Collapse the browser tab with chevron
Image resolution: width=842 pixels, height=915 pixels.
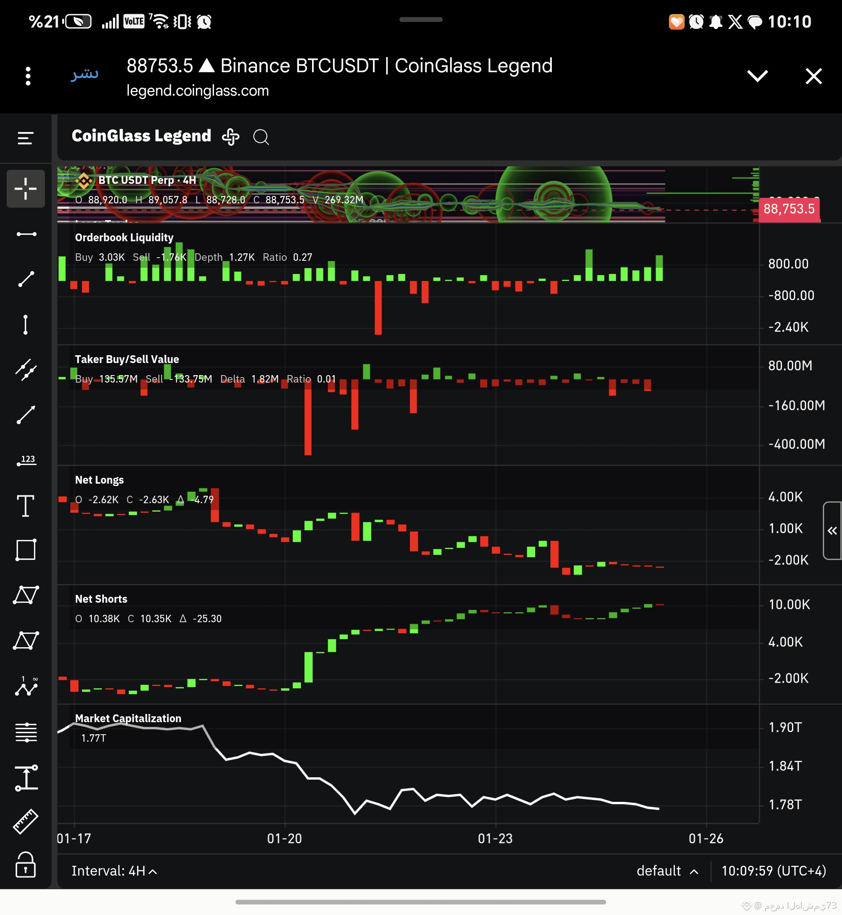(758, 76)
